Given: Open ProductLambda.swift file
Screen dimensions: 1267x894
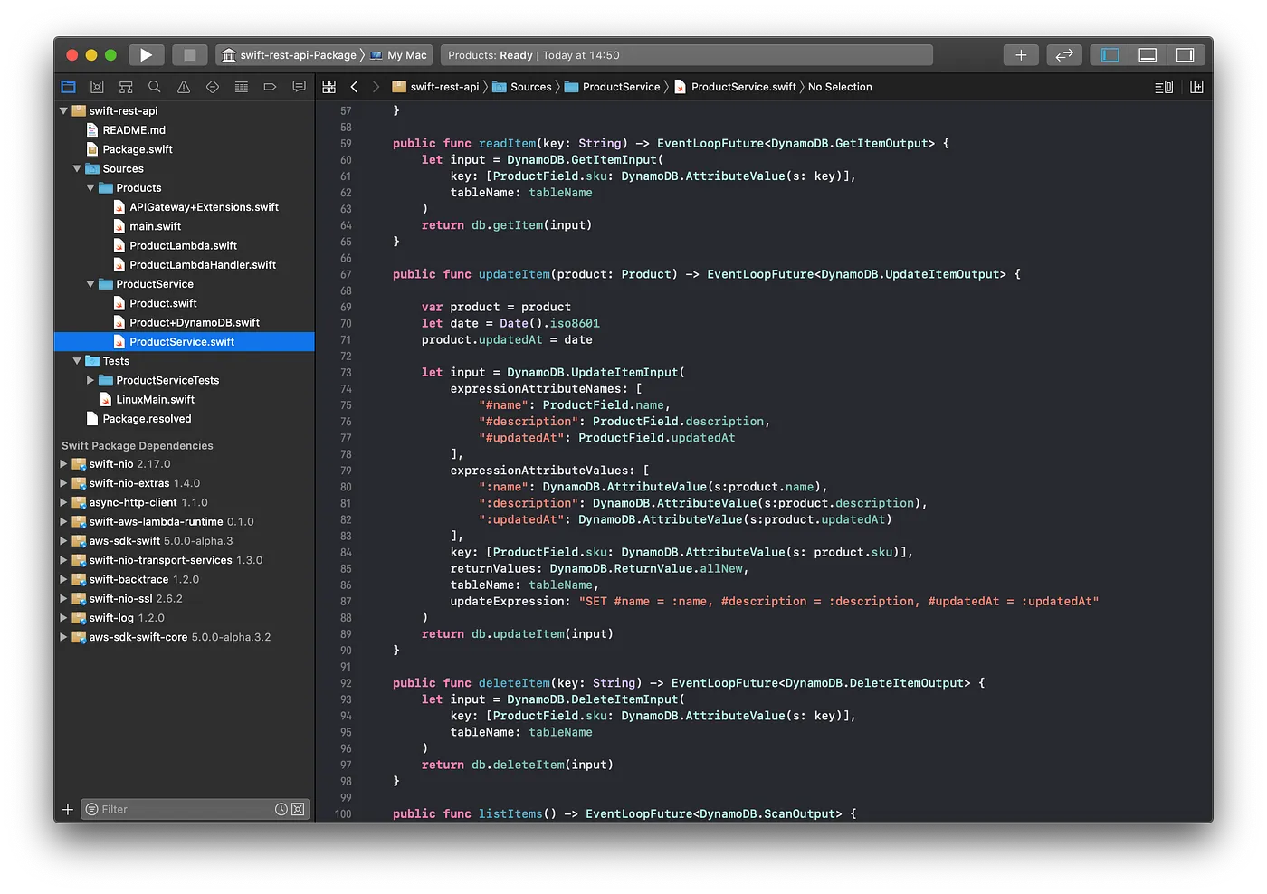Looking at the screenshot, I should click(x=185, y=245).
